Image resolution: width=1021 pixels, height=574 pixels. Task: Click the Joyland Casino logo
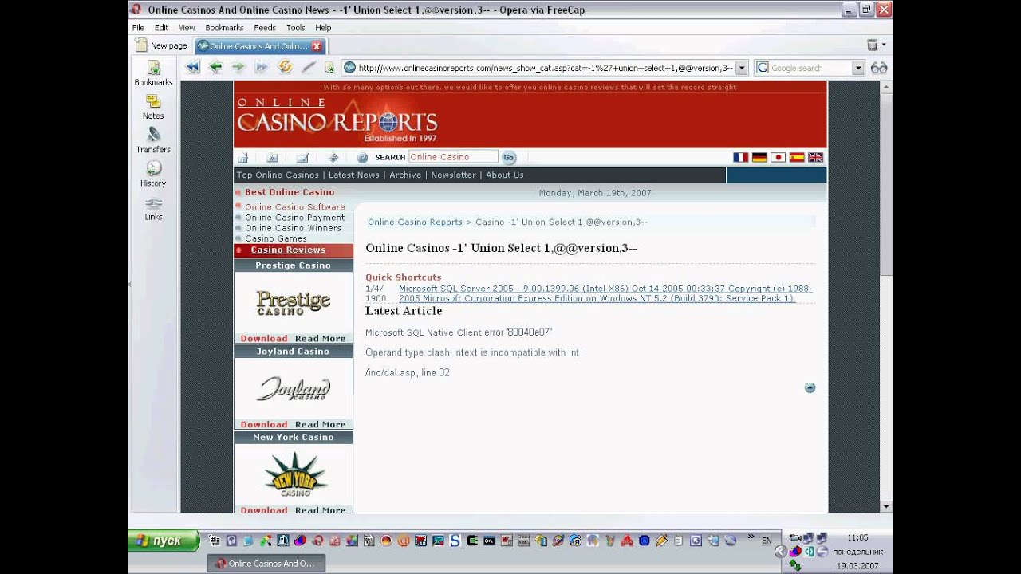point(293,389)
